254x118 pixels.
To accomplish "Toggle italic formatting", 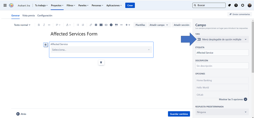I will click(44, 25).
